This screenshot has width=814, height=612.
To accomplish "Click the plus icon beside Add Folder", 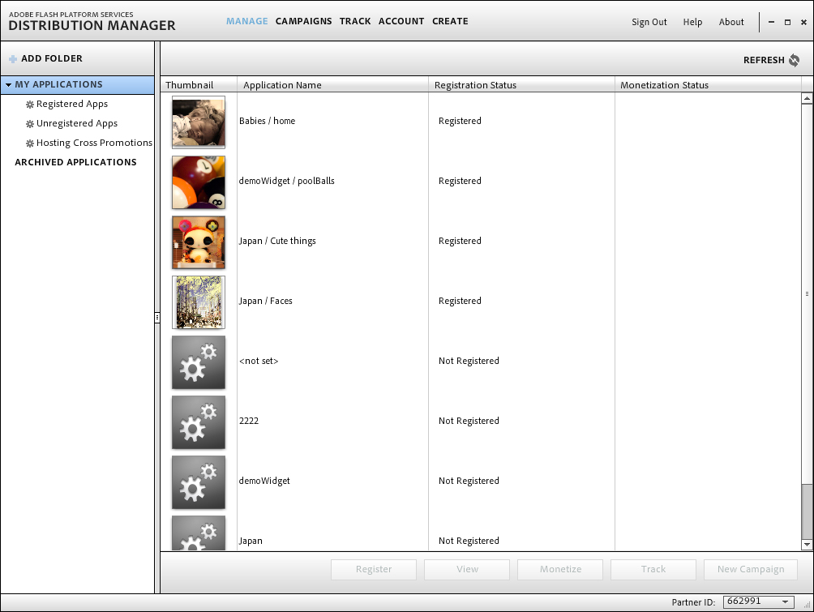I will point(13,59).
